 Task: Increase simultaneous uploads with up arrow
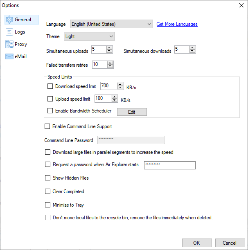pos(109,48)
